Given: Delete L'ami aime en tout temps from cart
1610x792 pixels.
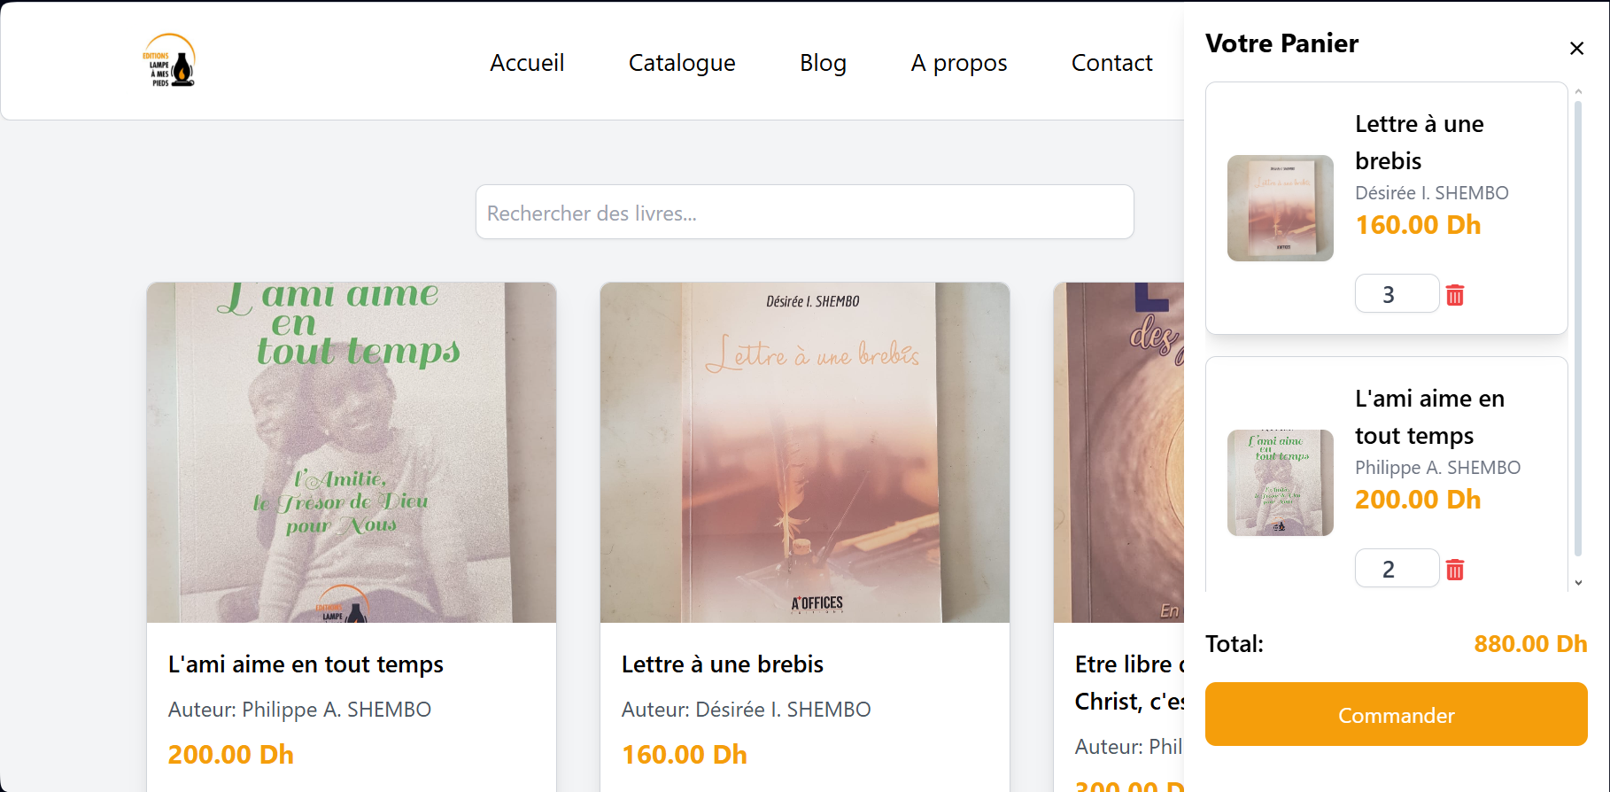Looking at the screenshot, I should click(x=1454, y=570).
